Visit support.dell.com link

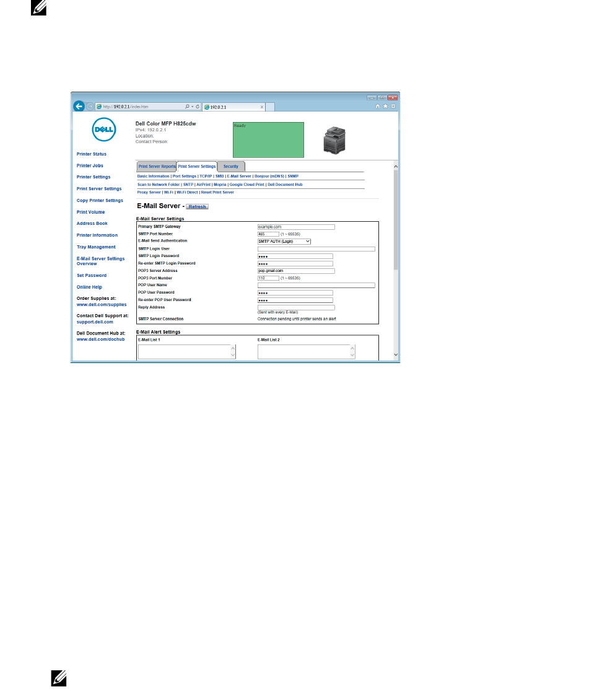point(95,322)
